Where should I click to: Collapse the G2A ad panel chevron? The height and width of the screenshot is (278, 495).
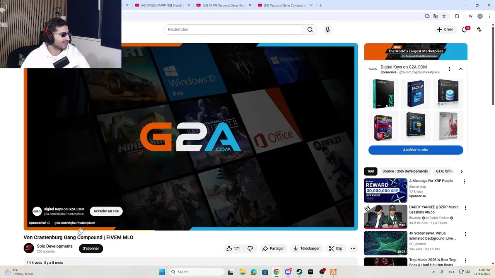[x=461, y=69]
